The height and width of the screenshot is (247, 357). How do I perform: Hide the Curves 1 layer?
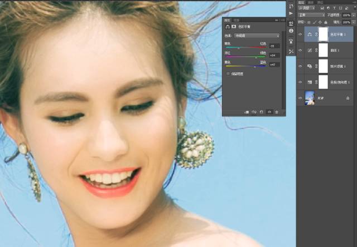pyautogui.click(x=300, y=51)
